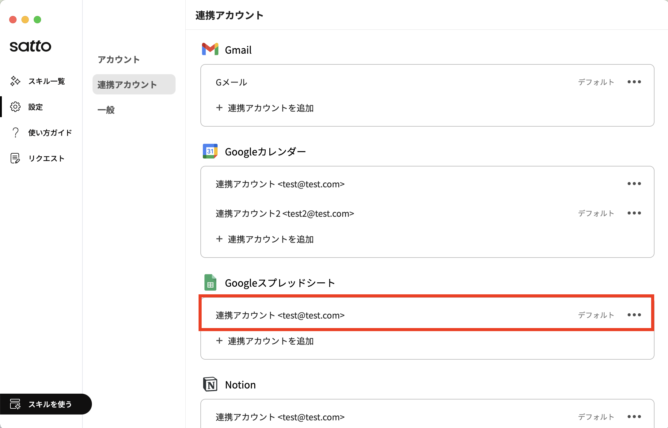Close the window with red button
Screen dimensions: 668x428
(x=13, y=20)
